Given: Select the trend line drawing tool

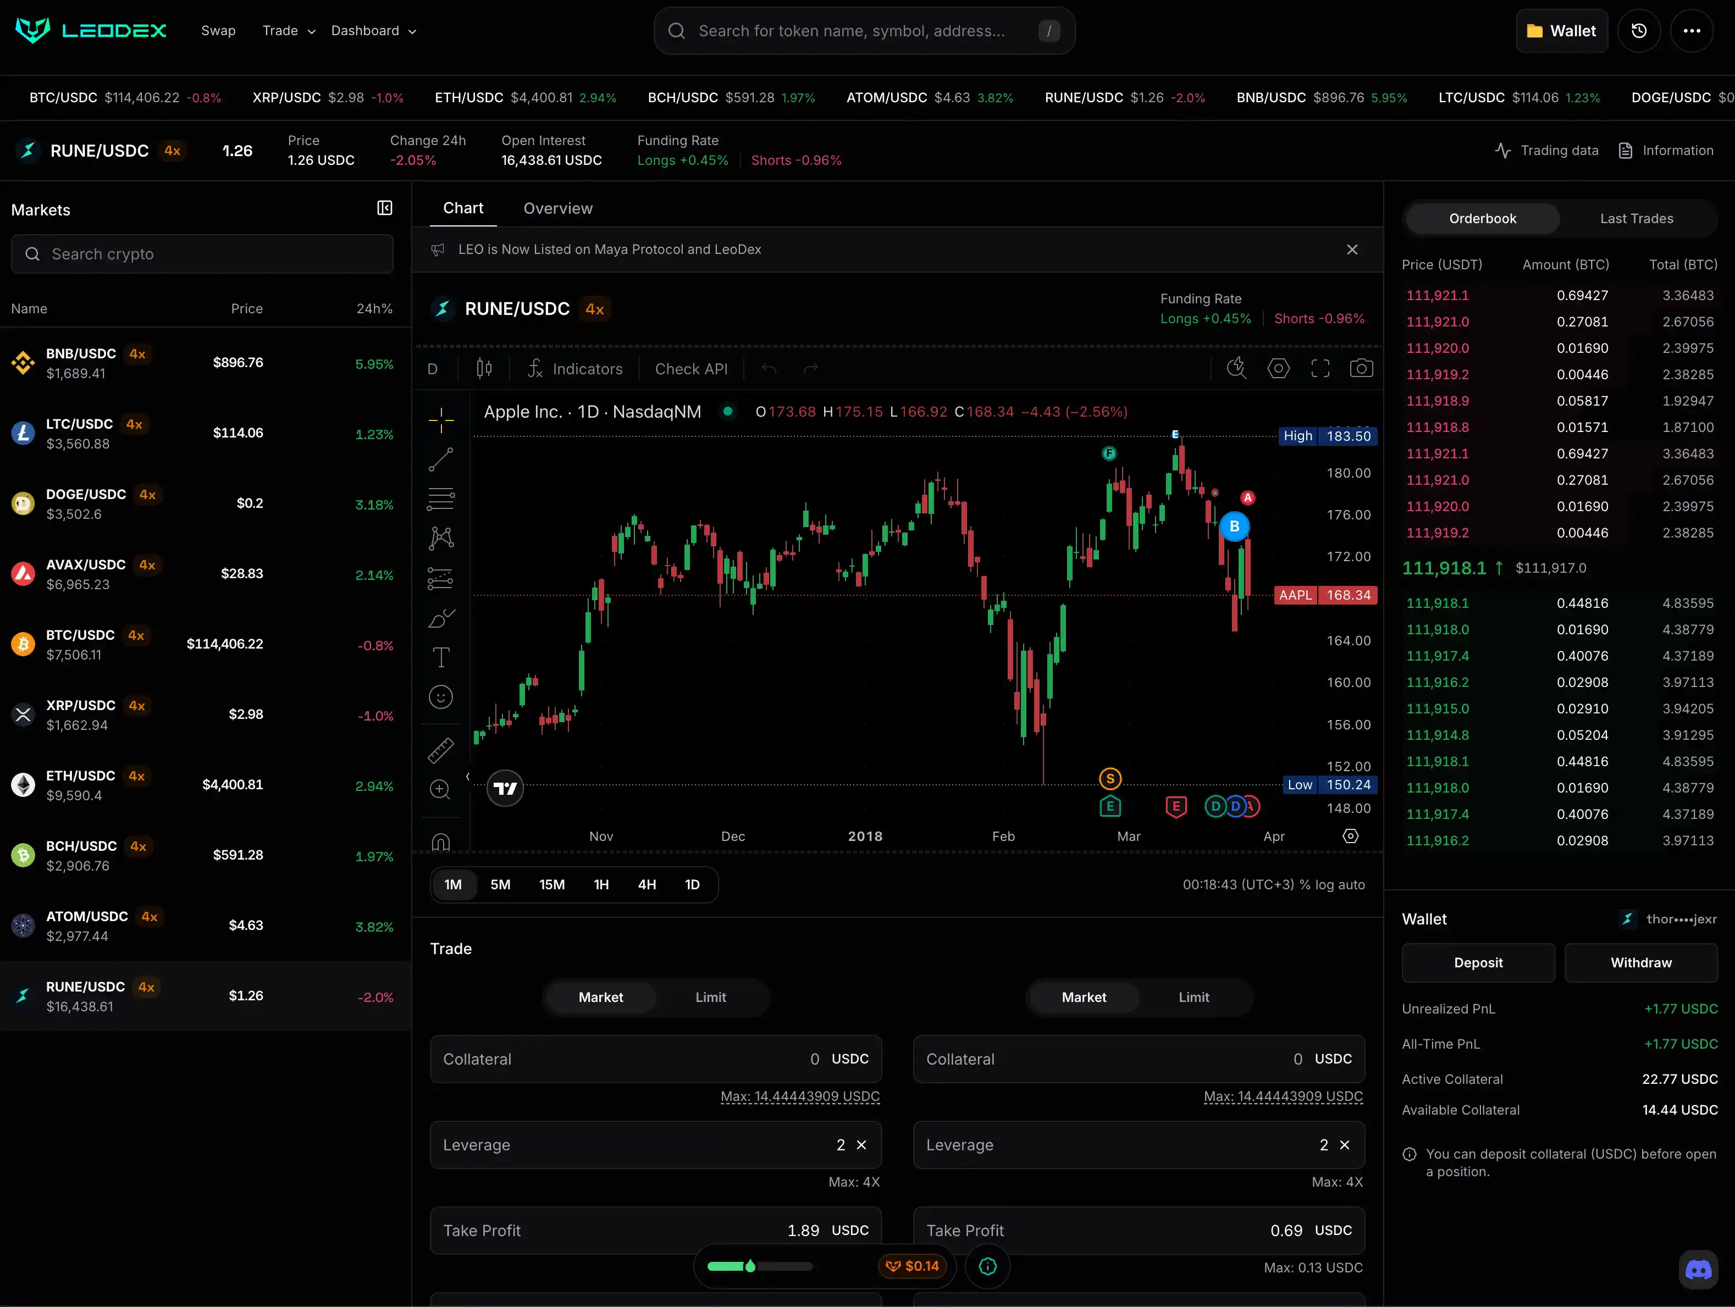Looking at the screenshot, I should (x=441, y=459).
